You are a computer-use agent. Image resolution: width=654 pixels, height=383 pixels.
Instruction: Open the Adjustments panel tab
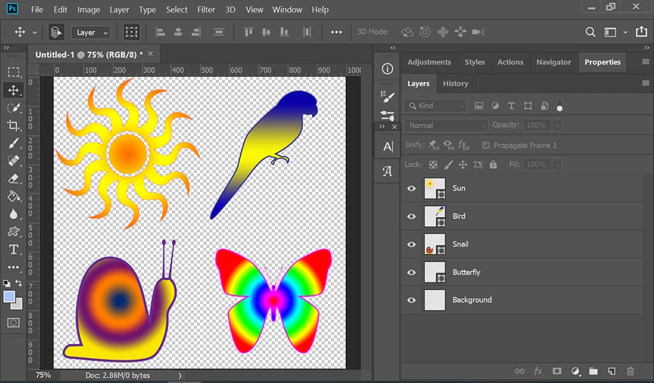pos(429,62)
